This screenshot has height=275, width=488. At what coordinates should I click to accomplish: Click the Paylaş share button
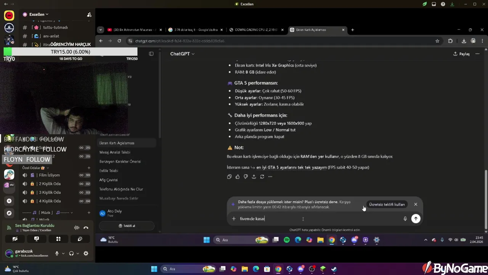461,54
